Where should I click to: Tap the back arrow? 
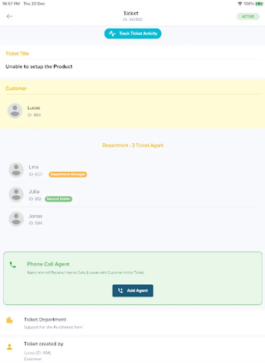pos(9,16)
